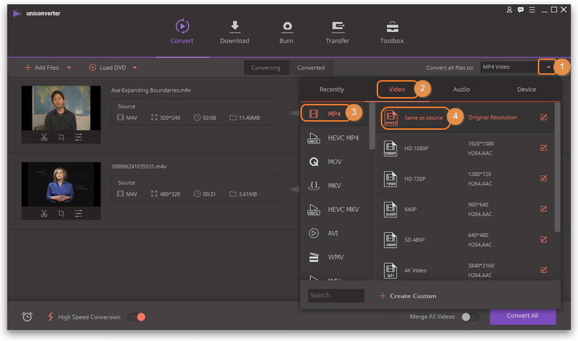Toggle Merge All Videos switch
This screenshot has width=578, height=341.
[x=470, y=317]
